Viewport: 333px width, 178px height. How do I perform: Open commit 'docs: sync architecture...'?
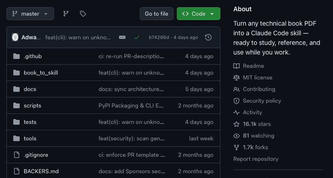[131, 89]
